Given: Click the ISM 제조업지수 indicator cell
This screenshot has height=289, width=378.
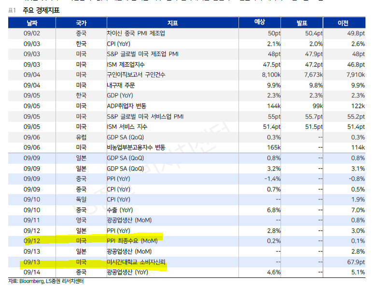Looking at the screenshot, I should click(x=126, y=64).
